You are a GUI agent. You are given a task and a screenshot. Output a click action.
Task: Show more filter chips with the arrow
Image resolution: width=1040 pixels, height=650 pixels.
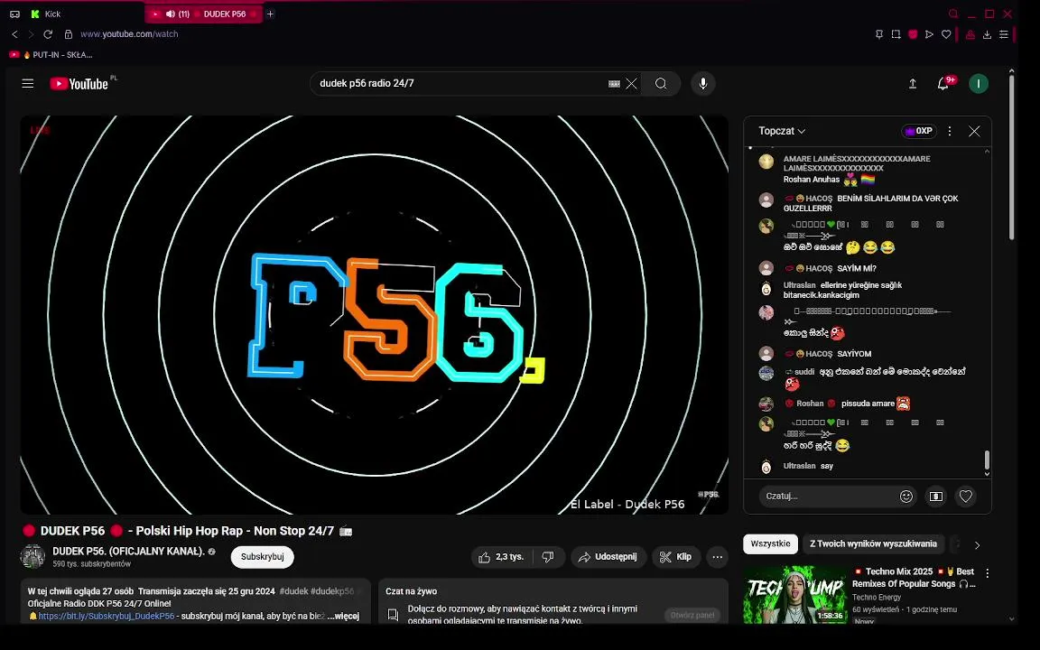pos(977,545)
